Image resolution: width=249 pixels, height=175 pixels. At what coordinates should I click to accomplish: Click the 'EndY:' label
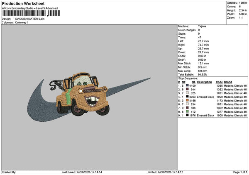(x=182, y=60)
